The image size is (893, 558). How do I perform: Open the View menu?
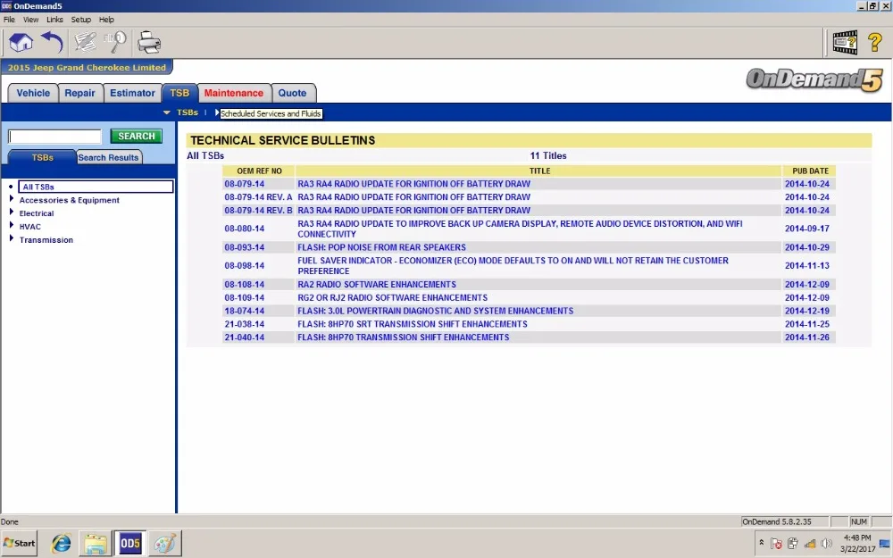tap(30, 20)
